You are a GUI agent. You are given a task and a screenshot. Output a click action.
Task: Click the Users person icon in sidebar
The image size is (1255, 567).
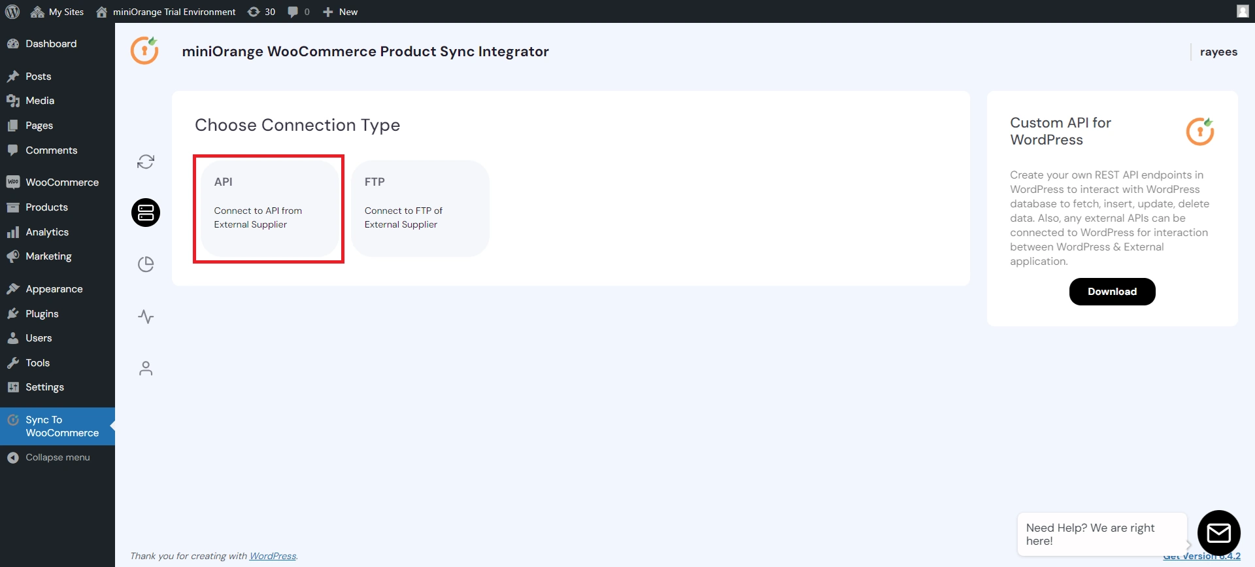click(x=13, y=338)
